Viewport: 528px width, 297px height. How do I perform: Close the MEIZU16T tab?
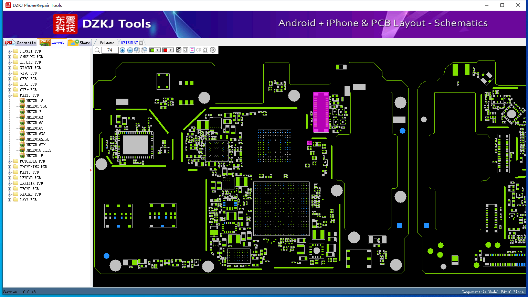(x=141, y=43)
